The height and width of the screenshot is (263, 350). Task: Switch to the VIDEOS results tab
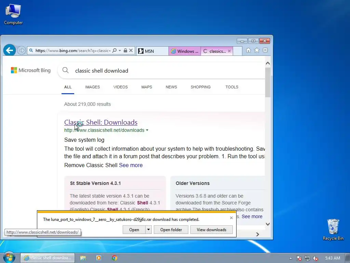point(121,87)
